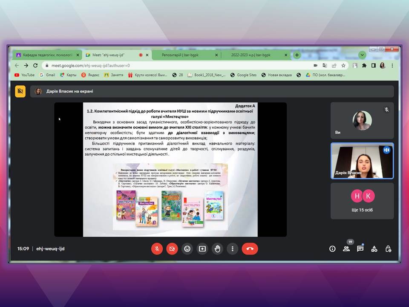This screenshot has height=307, width=409.
Task: Click yellow presentation icon beside presenter banner
Action: click(20, 91)
